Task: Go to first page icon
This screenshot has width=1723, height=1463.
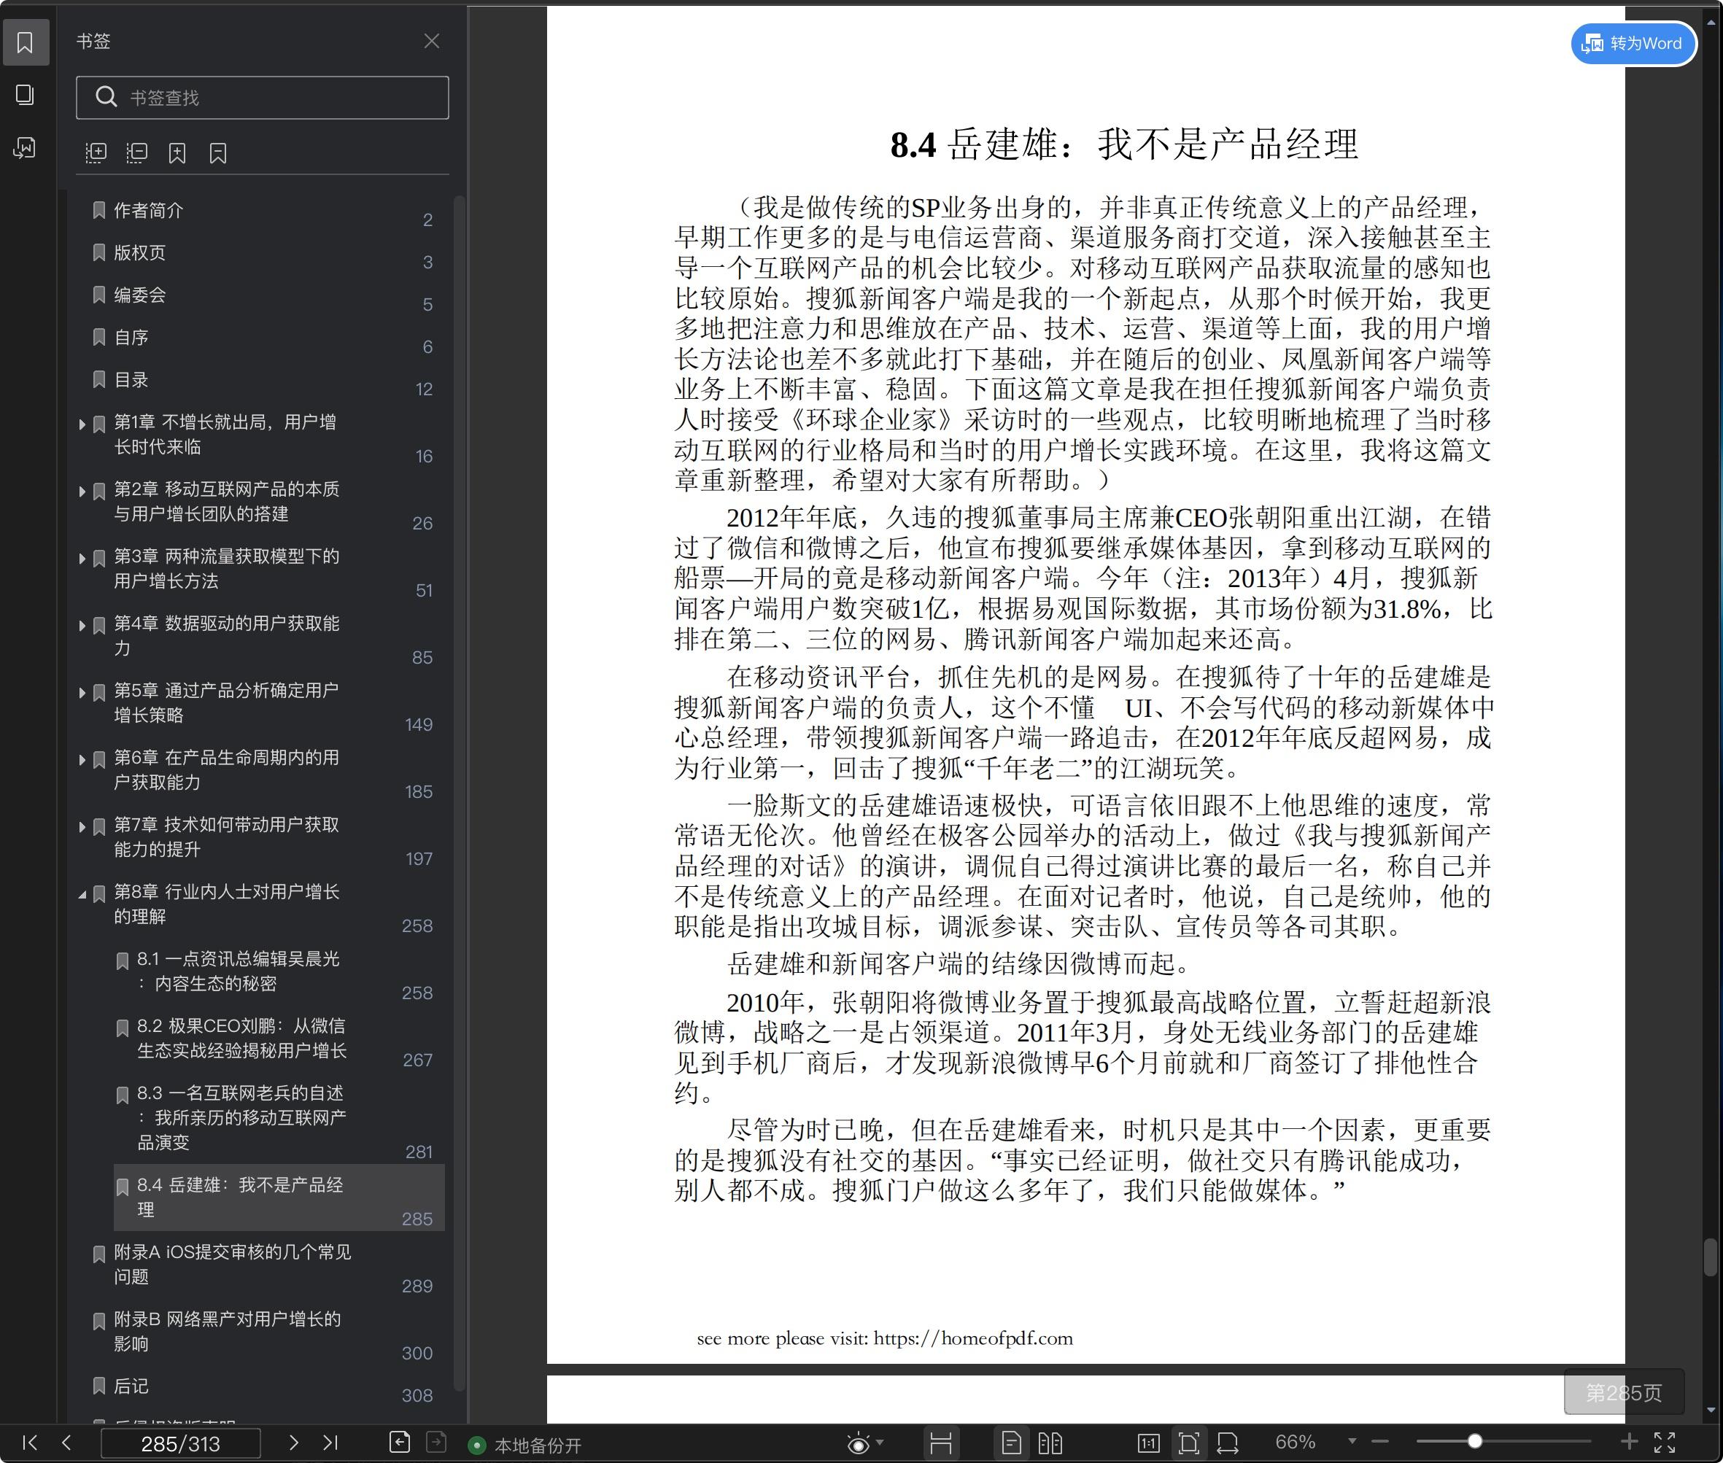Action: (30, 1443)
